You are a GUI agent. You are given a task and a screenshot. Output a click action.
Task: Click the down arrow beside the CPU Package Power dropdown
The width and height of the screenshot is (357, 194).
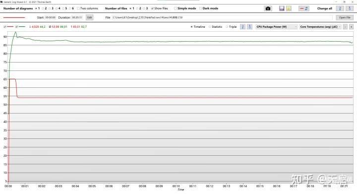pos(249,27)
